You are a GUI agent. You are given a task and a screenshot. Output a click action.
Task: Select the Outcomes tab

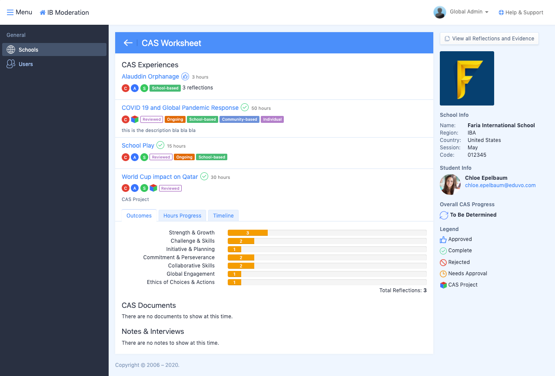coord(139,215)
